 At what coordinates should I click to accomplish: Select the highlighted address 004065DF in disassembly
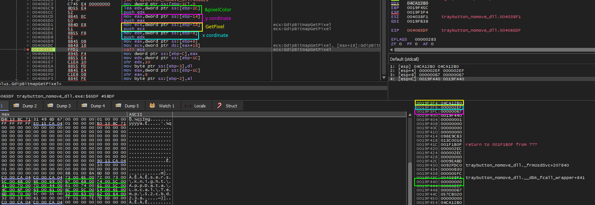pos(43,49)
